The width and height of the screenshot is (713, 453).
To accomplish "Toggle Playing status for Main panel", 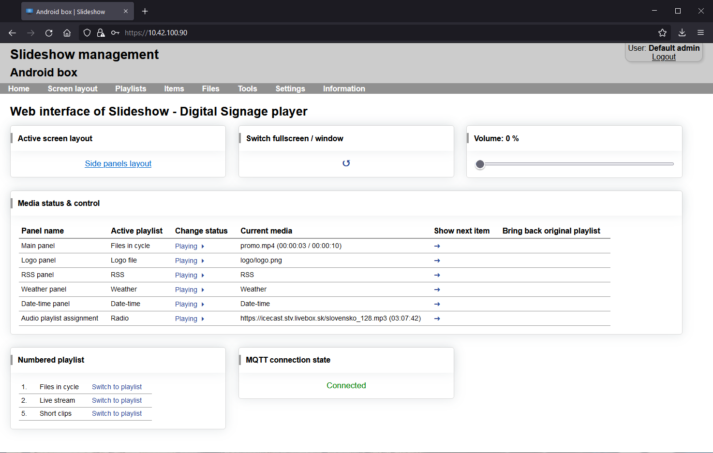I will click(190, 246).
